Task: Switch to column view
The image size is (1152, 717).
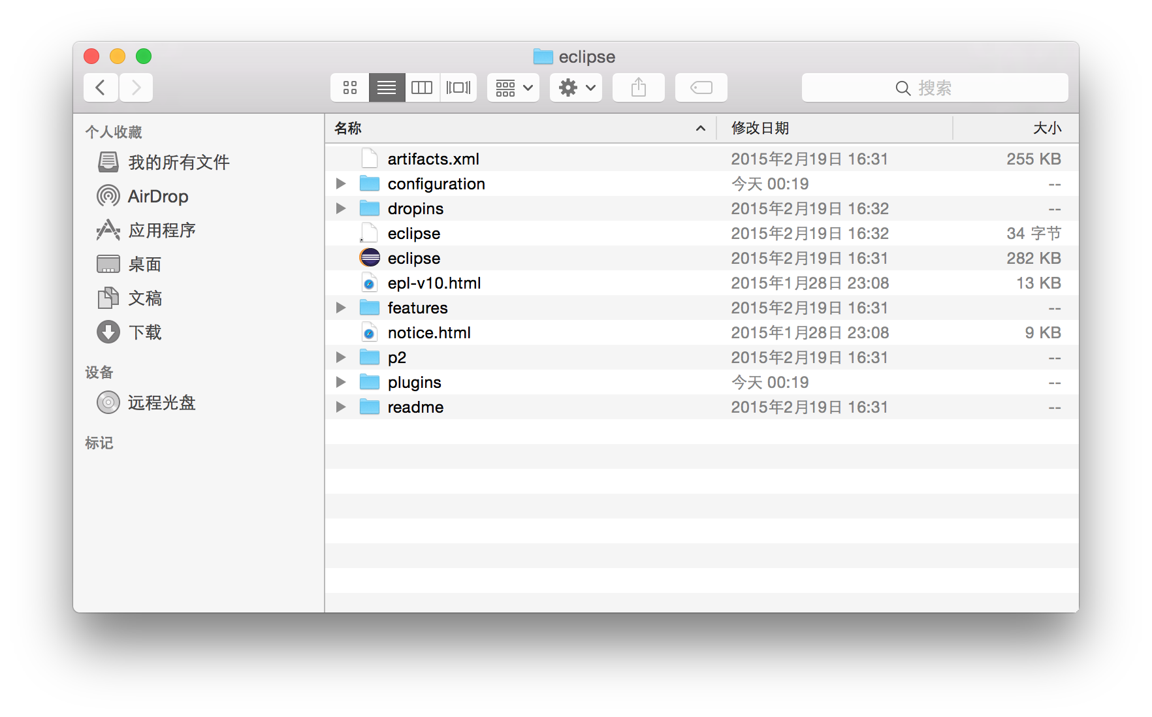Action: click(x=422, y=88)
